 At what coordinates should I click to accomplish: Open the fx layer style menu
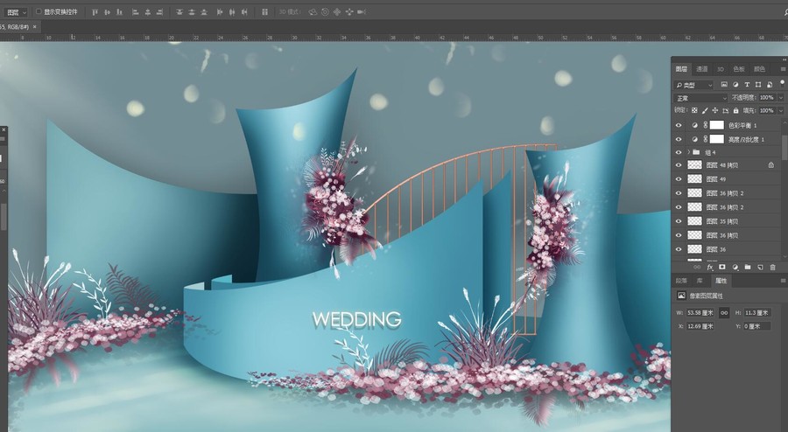tap(710, 268)
